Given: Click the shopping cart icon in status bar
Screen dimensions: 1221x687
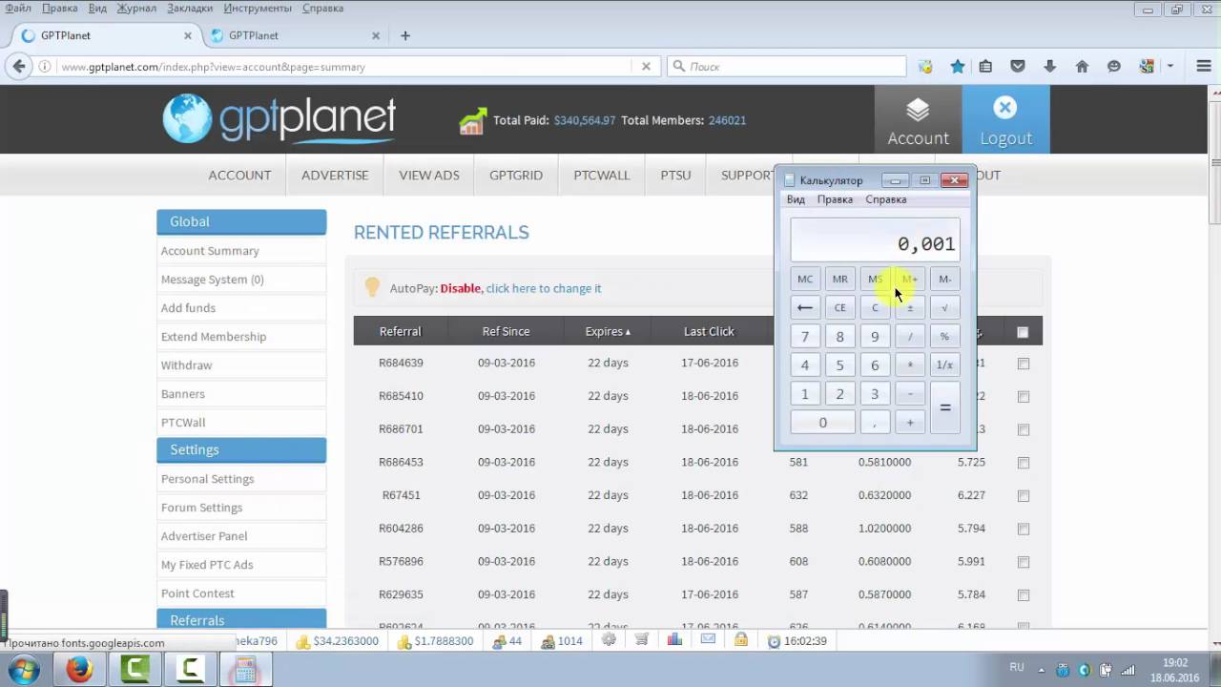Looking at the screenshot, I should [642, 640].
